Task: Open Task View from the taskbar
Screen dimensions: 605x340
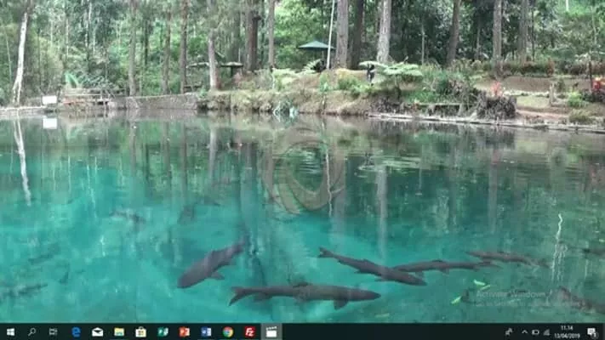Action: click(x=54, y=331)
